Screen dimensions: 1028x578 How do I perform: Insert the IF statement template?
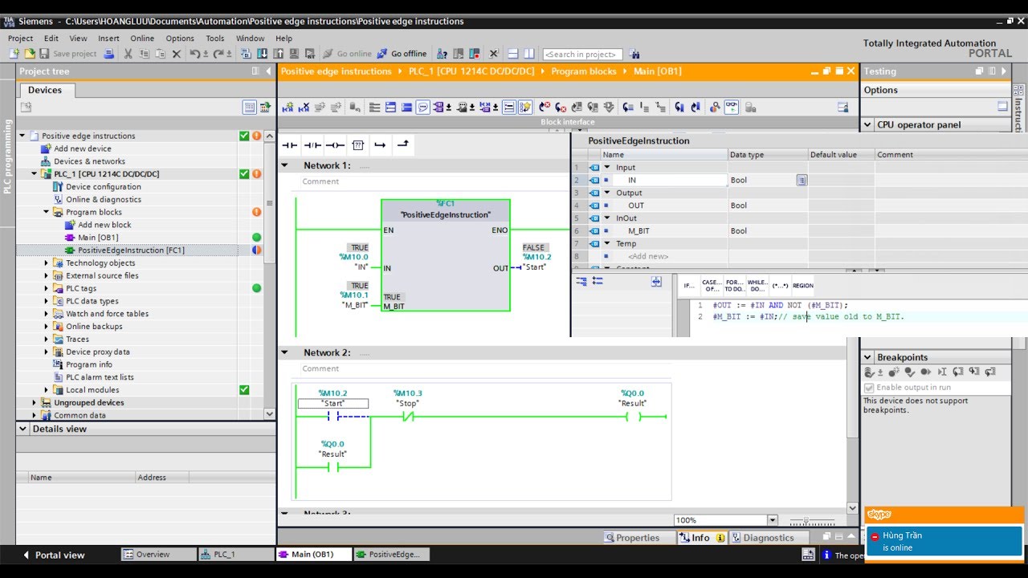[x=689, y=286]
